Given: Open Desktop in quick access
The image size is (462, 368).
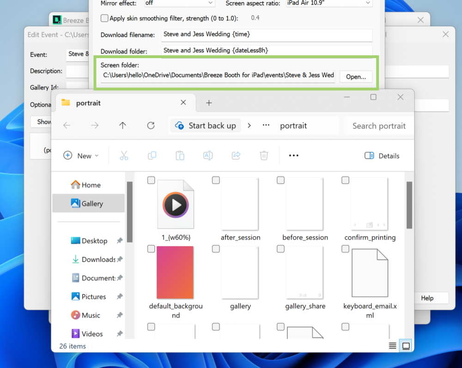Looking at the screenshot, I should coord(88,241).
